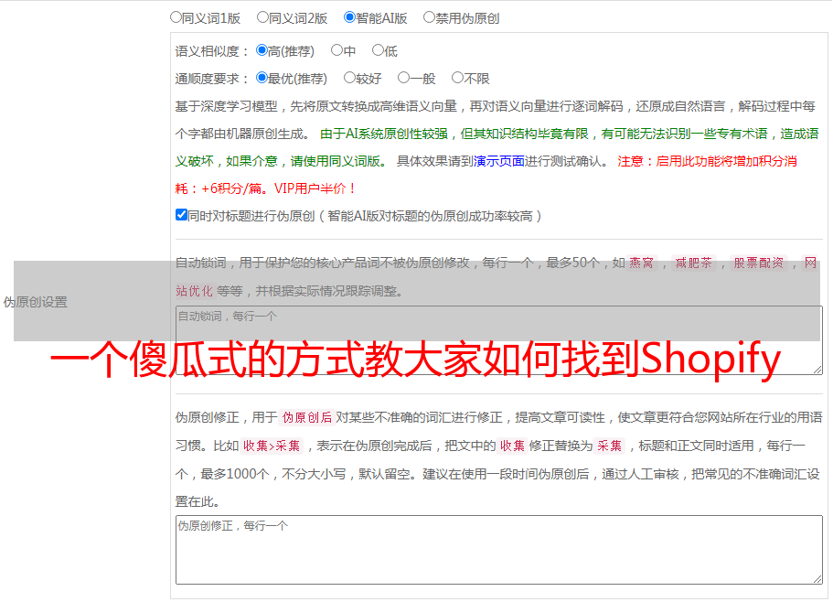Click the 语义相似度 label

[211, 51]
